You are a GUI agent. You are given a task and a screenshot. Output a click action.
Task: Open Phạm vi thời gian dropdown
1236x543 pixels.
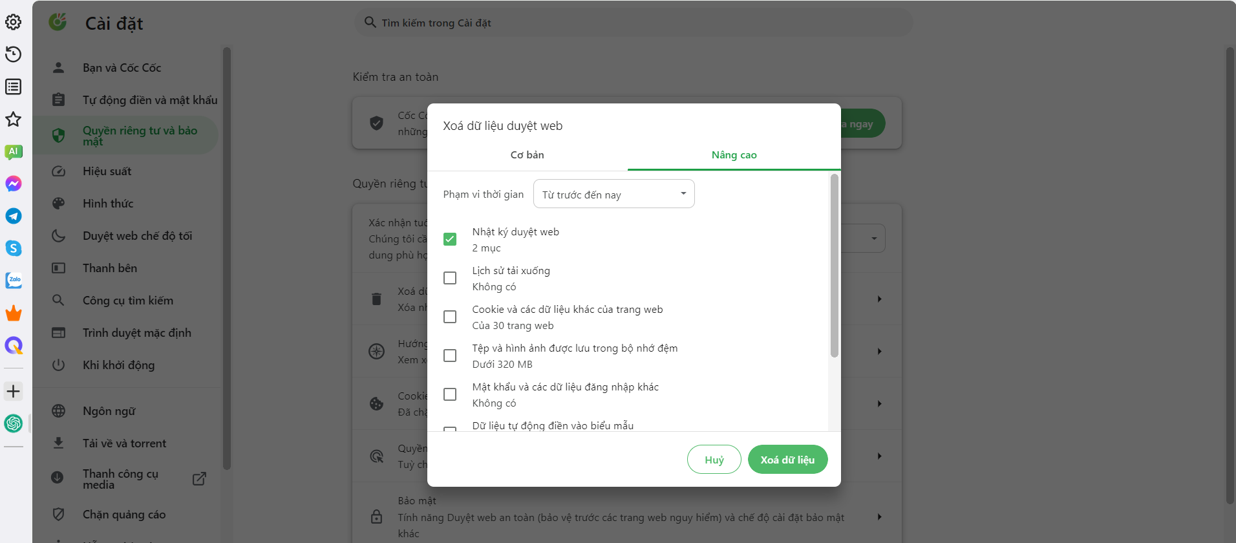coord(613,194)
